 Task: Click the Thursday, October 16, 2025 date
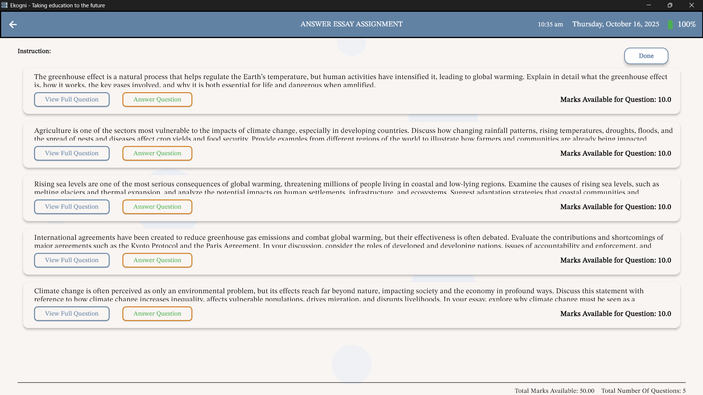(x=615, y=24)
